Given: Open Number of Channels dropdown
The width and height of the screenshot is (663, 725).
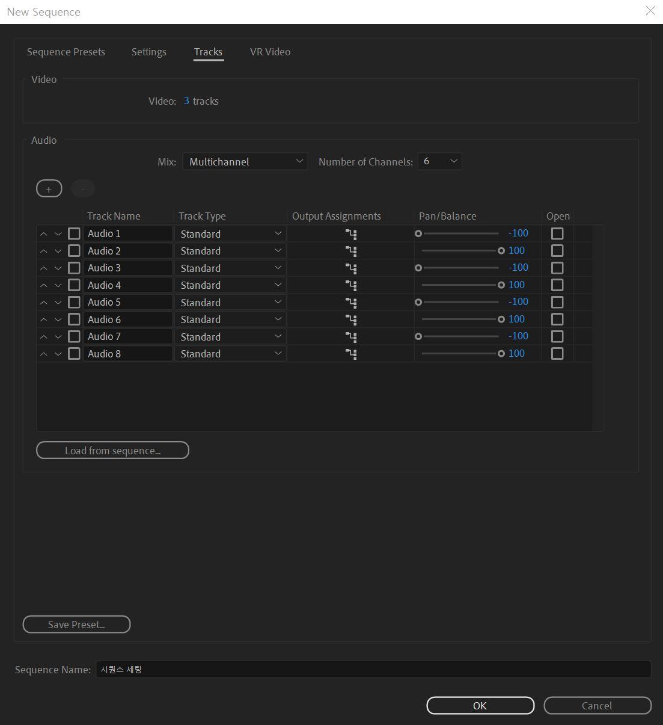Looking at the screenshot, I should coord(440,161).
